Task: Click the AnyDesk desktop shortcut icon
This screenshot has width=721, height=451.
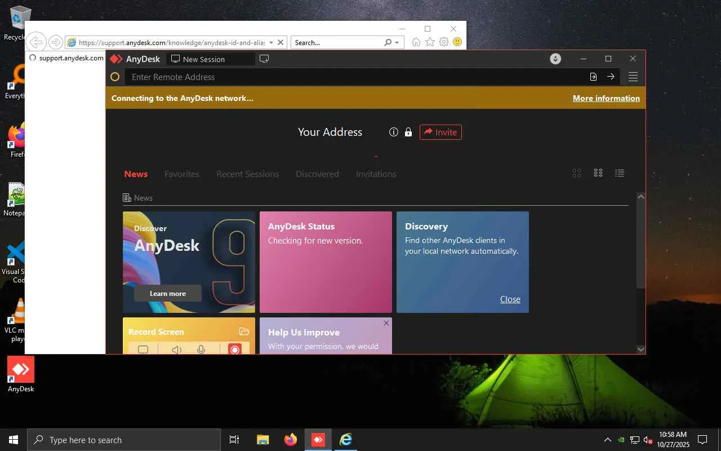Action: point(21,374)
